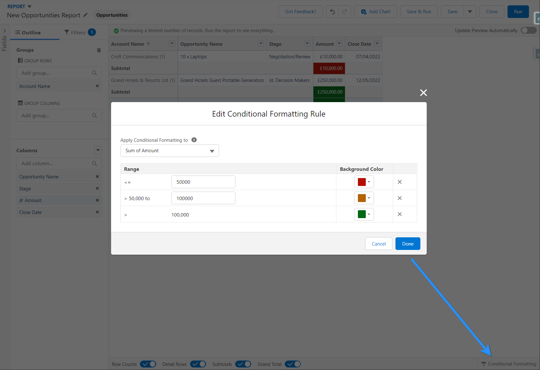
Task: Open the 10 x Laptops opportunity link
Action: (193, 57)
